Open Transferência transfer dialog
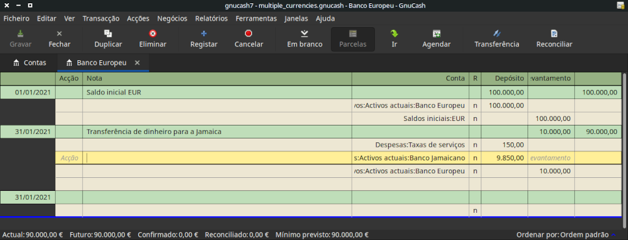This screenshot has height=240, width=628. point(497,39)
